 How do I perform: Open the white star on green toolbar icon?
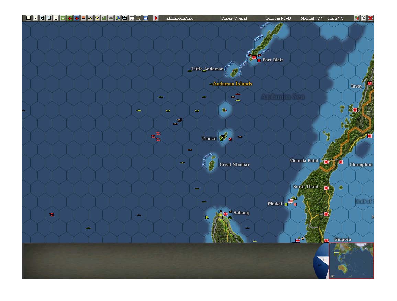[x=63, y=18]
